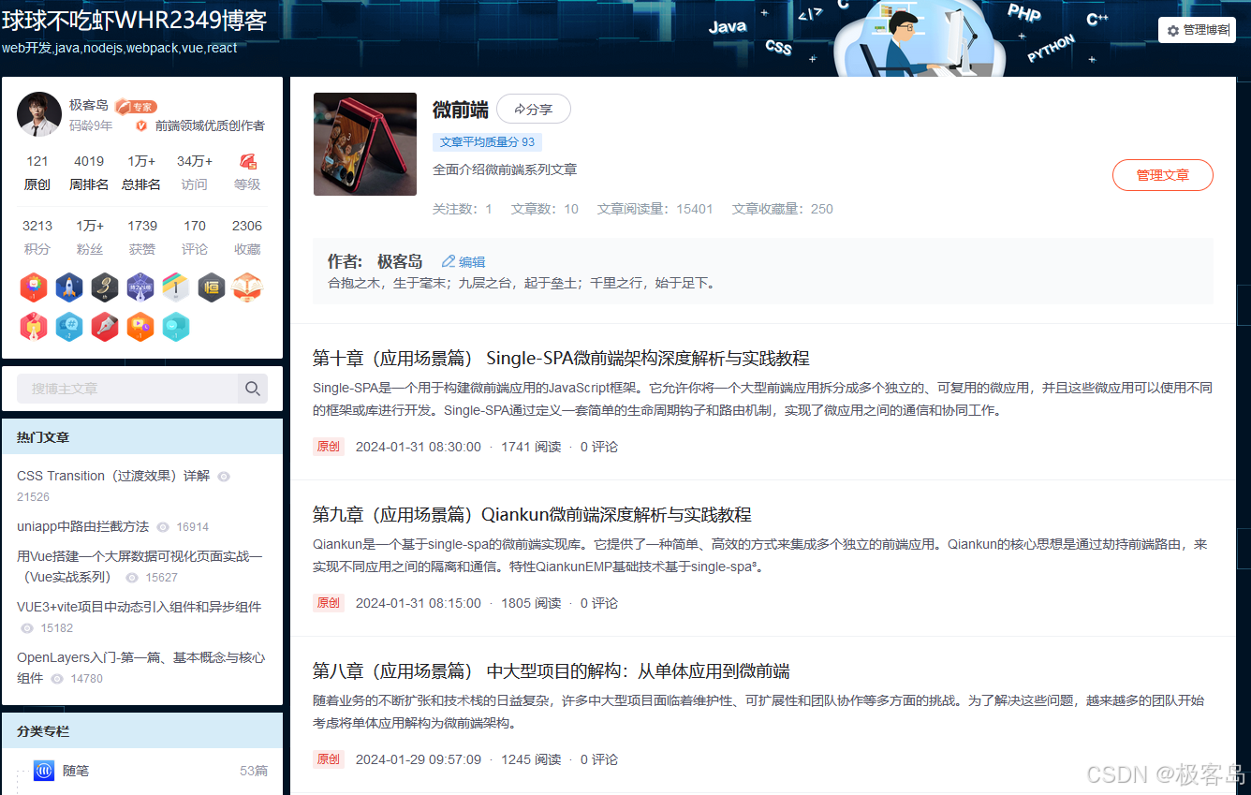The image size is (1251, 795).
Task: Open hot article 用Vue搭建一个大屏数据可视化页面实战
Action: 140,567
